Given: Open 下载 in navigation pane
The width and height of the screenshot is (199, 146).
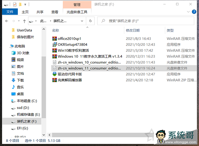Looking at the screenshot, I should 20,80.
